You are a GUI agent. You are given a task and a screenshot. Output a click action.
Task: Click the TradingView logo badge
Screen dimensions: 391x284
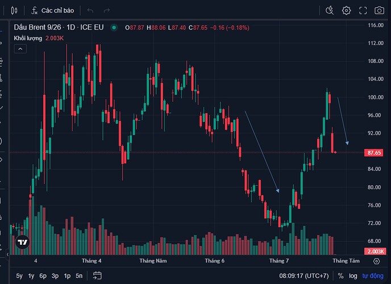pos(22,242)
